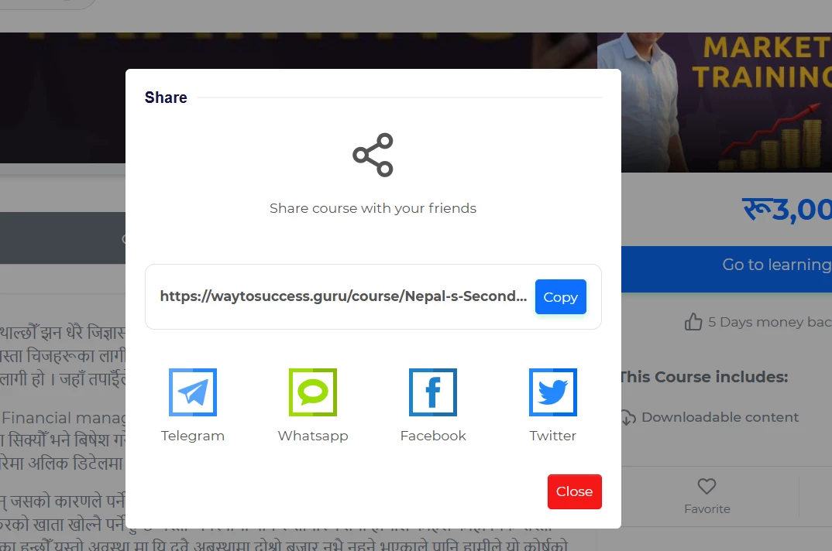Share the course via Telegram icon
Screen dimensions: 832x551
(193, 392)
